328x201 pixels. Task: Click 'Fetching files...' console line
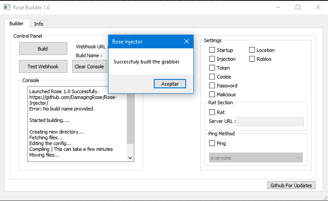[46, 138]
